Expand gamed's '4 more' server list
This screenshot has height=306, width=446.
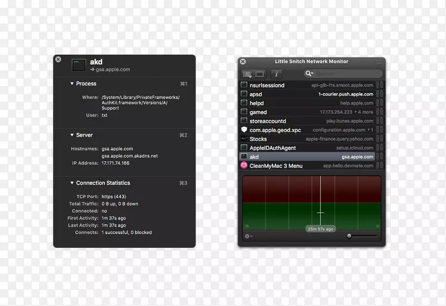click(364, 112)
